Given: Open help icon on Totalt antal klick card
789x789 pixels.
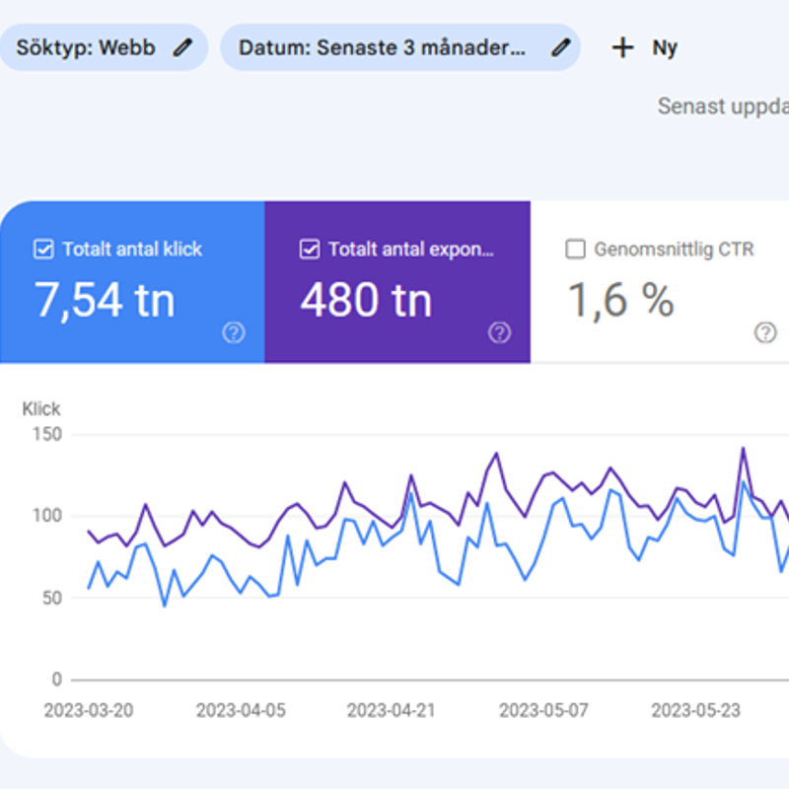Looking at the screenshot, I should (234, 333).
